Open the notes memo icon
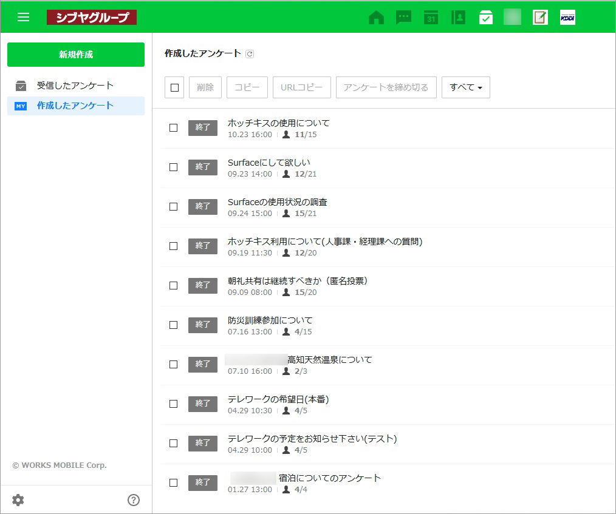616x514 pixels. point(540,18)
